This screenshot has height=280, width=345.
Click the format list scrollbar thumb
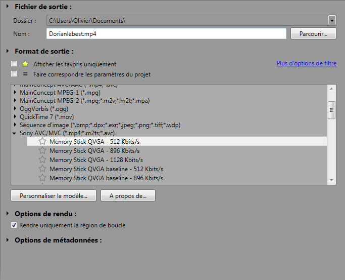click(332, 109)
